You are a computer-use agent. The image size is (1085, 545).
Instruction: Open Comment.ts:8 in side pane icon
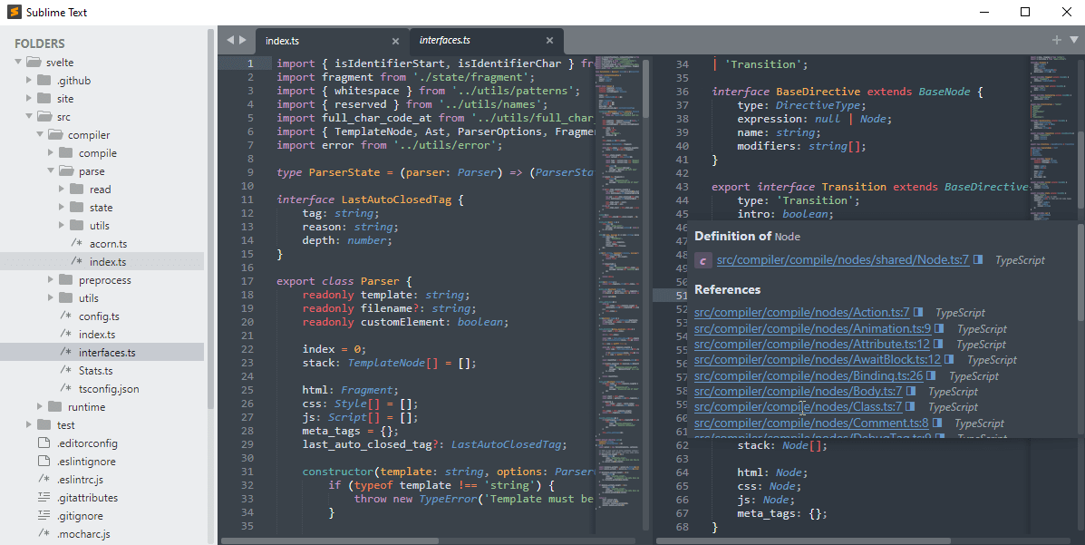937,423
